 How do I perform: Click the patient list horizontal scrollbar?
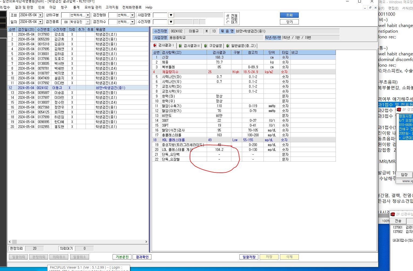tap(78, 242)
